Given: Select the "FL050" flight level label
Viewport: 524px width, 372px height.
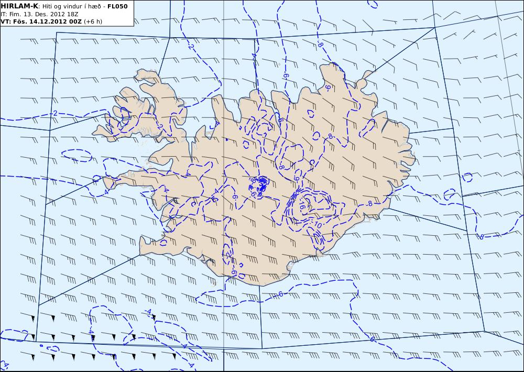Looking at the screenshot, I should [117, 6].
